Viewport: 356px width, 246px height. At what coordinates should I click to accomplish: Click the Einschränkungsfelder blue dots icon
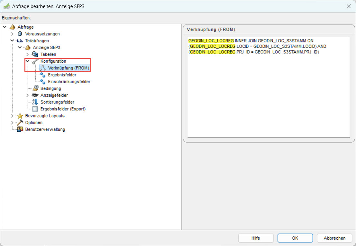pos(43,82)
